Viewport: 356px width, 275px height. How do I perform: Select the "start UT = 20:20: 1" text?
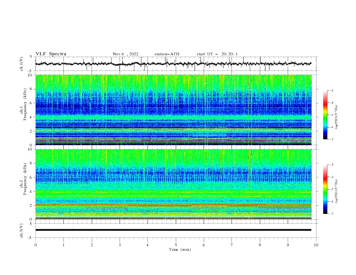coord(217,54)
